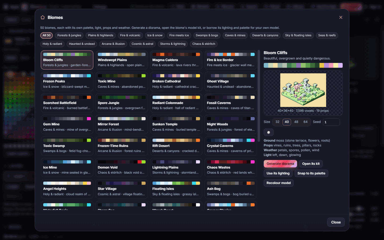Image resolution: width=384 pixels, height=240 pixels.
Task: Select the Cosmic & astral filter chip
Action: (x=142, y=44)
